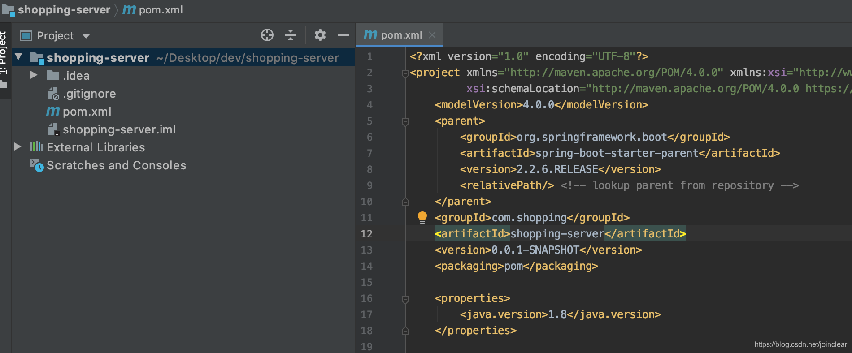
Task: Click the pom packaging value on line 14
Action: (x=513, y=266)
